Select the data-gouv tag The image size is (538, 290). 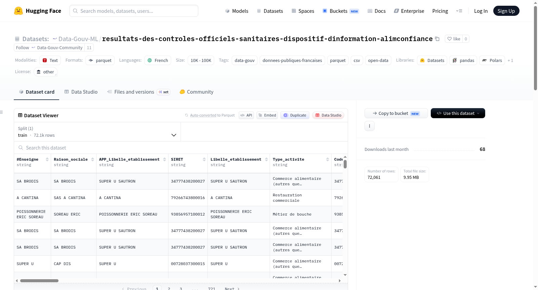click(244, 60)
